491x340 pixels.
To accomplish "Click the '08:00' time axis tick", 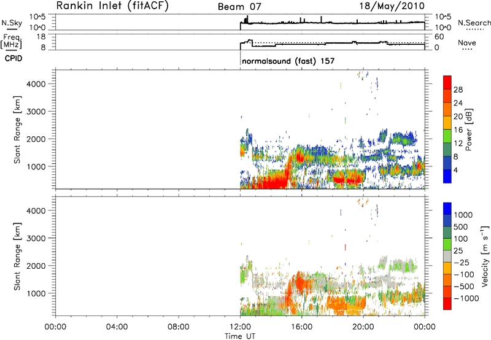I will pyautogui.click(x=179, y=327).
